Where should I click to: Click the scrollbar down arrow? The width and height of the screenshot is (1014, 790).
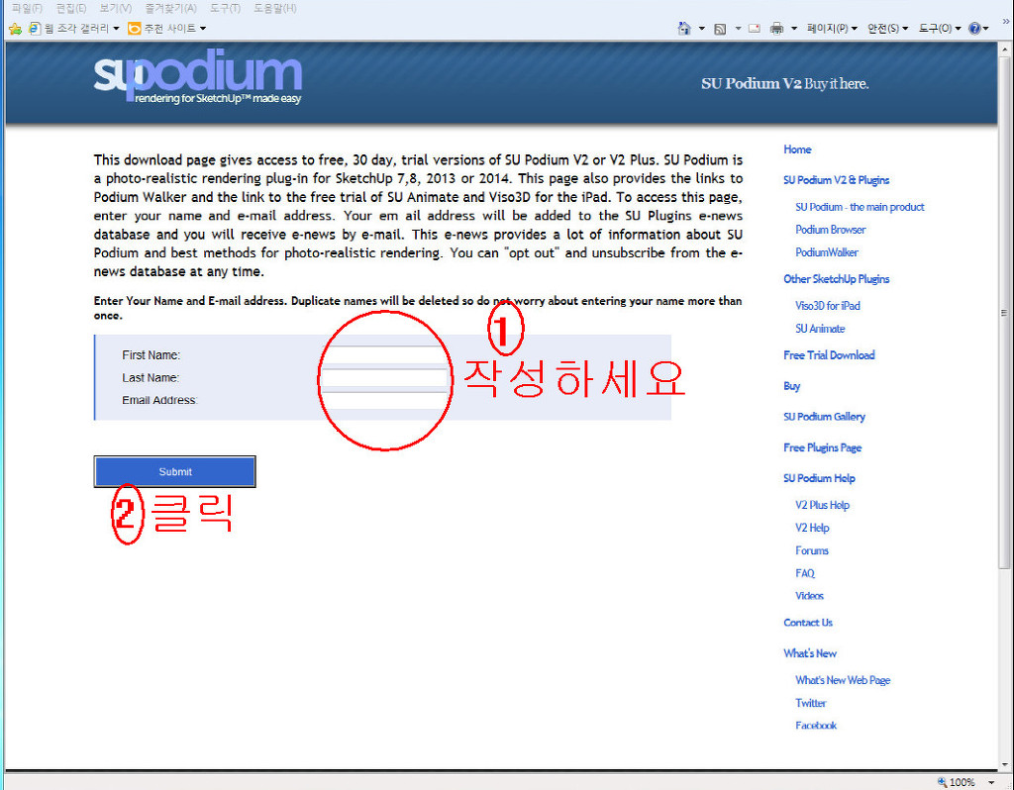tap(1004, 764)
